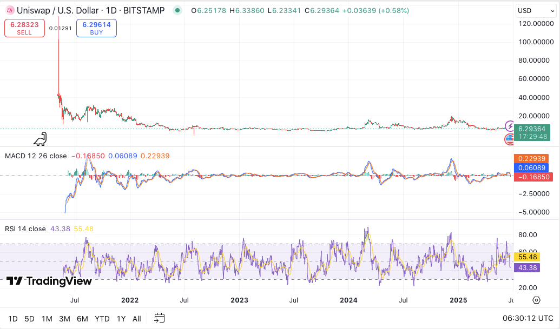Click the Uniswap / U.S. Dollar symbol title

pyautogui.click(x=91, y=11)
